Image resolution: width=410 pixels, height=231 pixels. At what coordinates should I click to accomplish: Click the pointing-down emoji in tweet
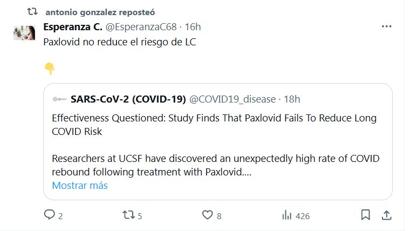[49, 69]
